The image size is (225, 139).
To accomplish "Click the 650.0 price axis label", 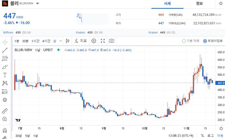I will [221, 52].
